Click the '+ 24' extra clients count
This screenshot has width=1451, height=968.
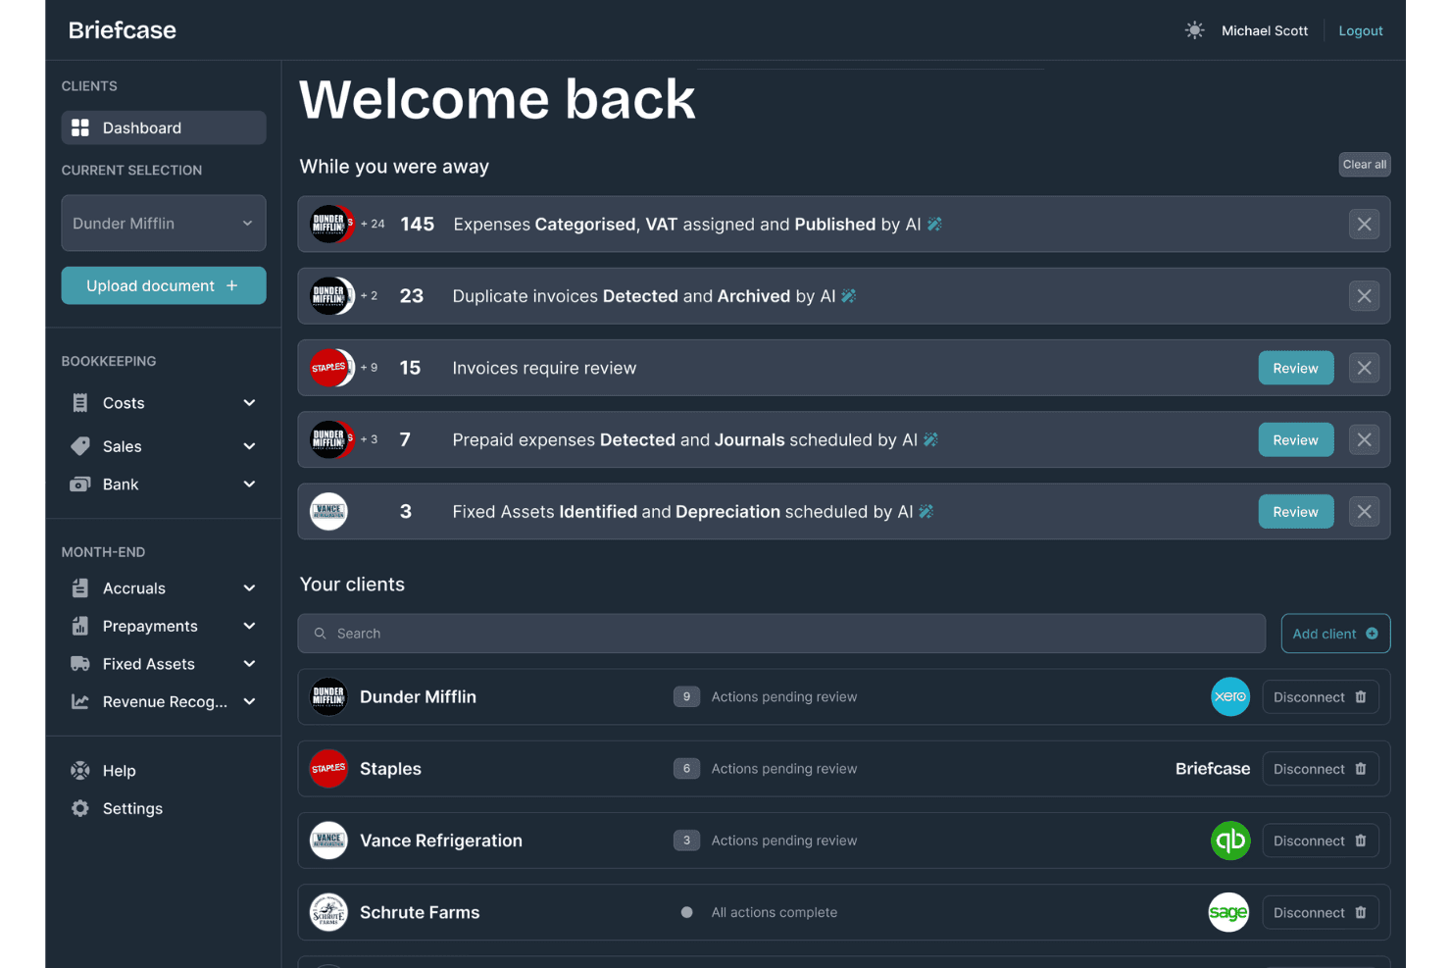[373, 224]
